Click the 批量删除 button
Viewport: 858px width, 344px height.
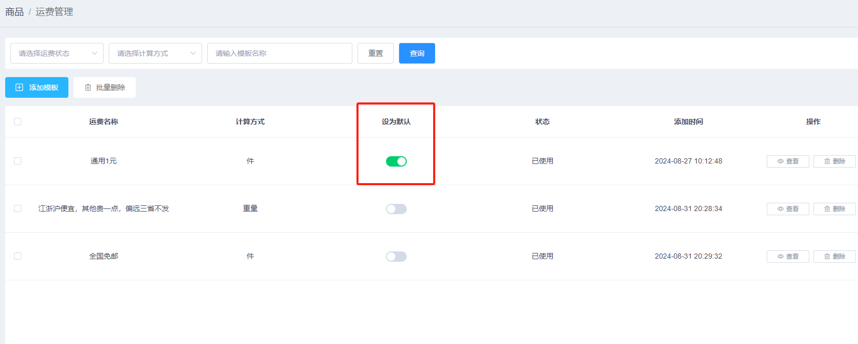click(x=105, y=87)
